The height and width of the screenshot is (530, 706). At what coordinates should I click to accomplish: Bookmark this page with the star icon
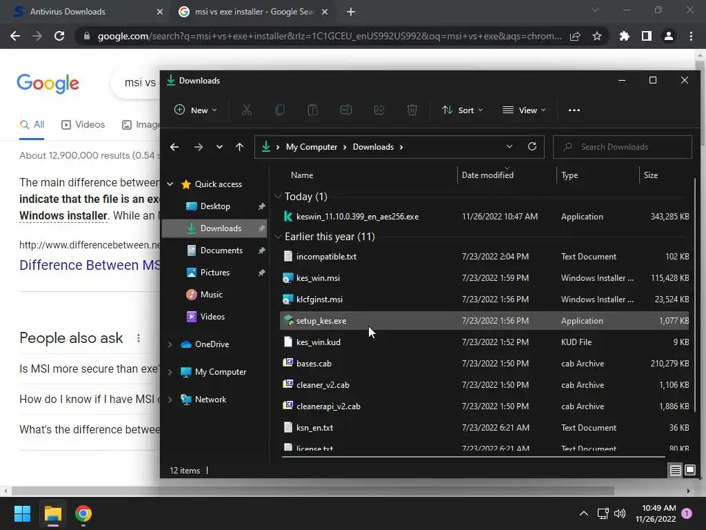coord(597,36)
